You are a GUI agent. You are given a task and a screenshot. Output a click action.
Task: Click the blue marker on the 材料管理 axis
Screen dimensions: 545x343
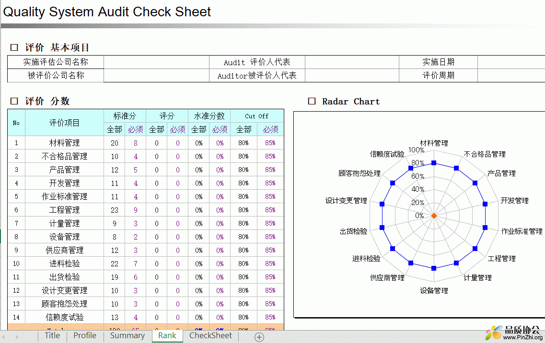pos(434,163)
